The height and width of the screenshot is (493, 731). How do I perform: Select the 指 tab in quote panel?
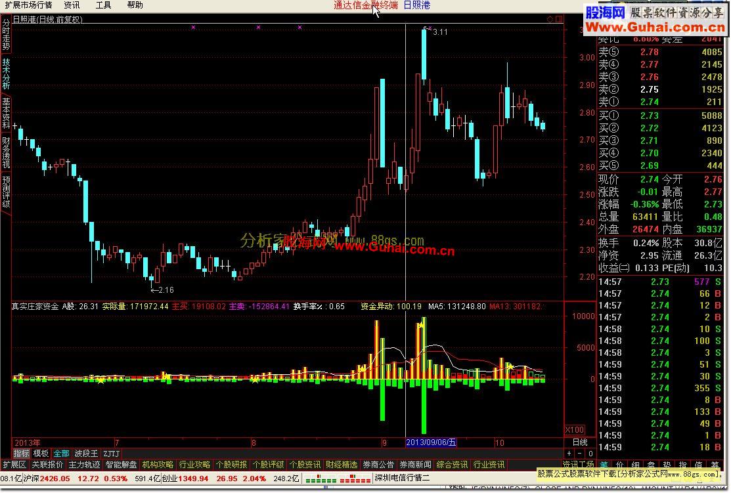683,465
